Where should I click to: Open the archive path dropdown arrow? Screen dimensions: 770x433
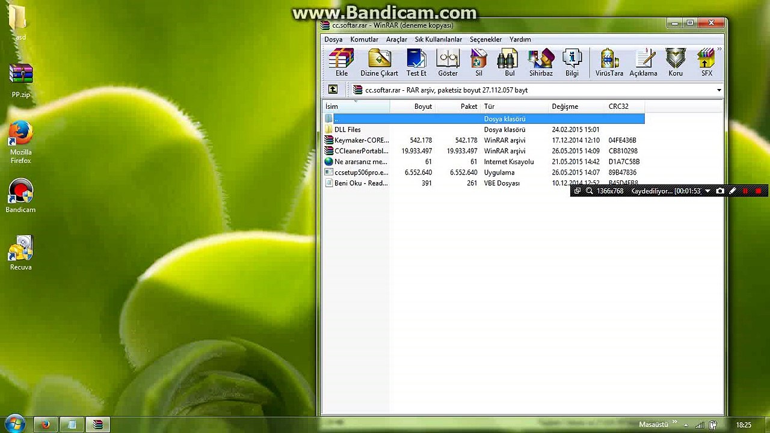click(719, 90)
